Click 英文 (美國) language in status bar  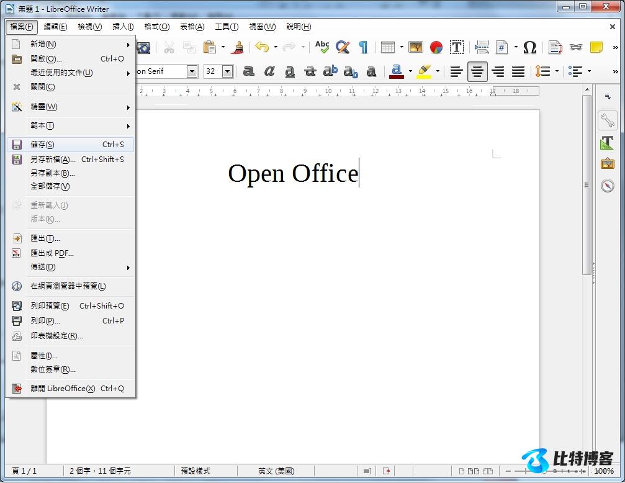pyautogui.click(x=276, y=471)
